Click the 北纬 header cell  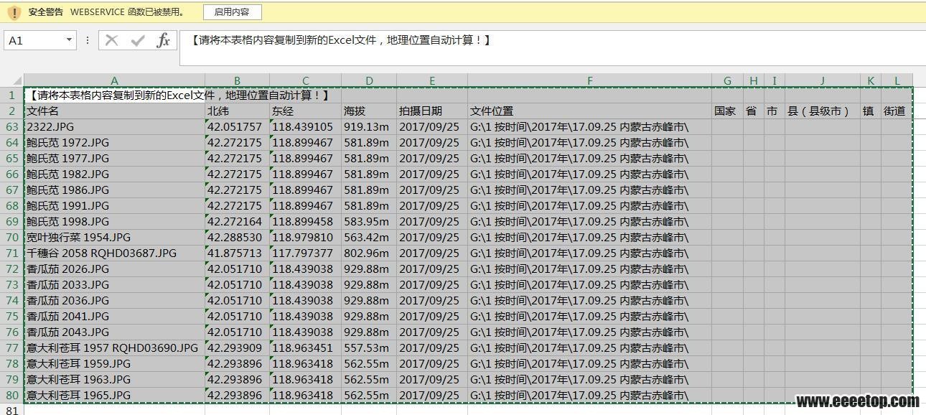[237, 111]
